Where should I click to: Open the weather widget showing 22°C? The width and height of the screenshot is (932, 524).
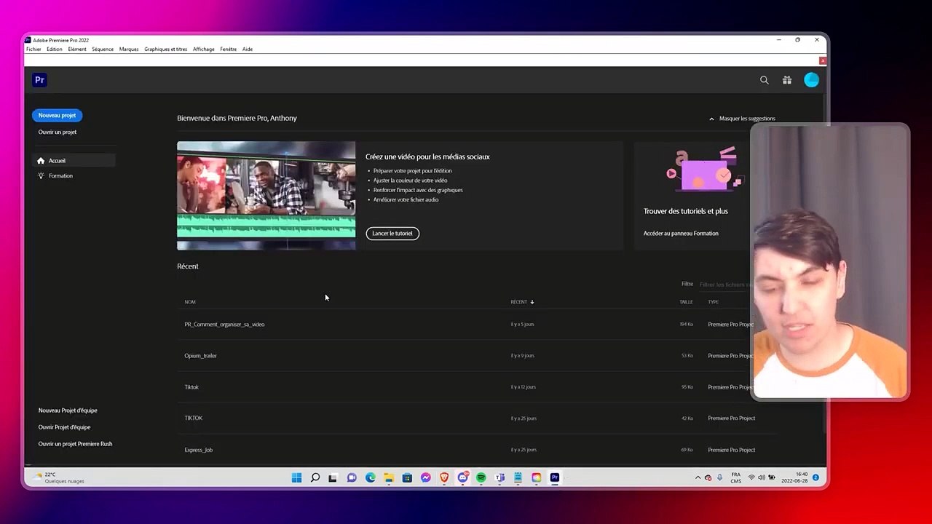click(x=58, y=477)
